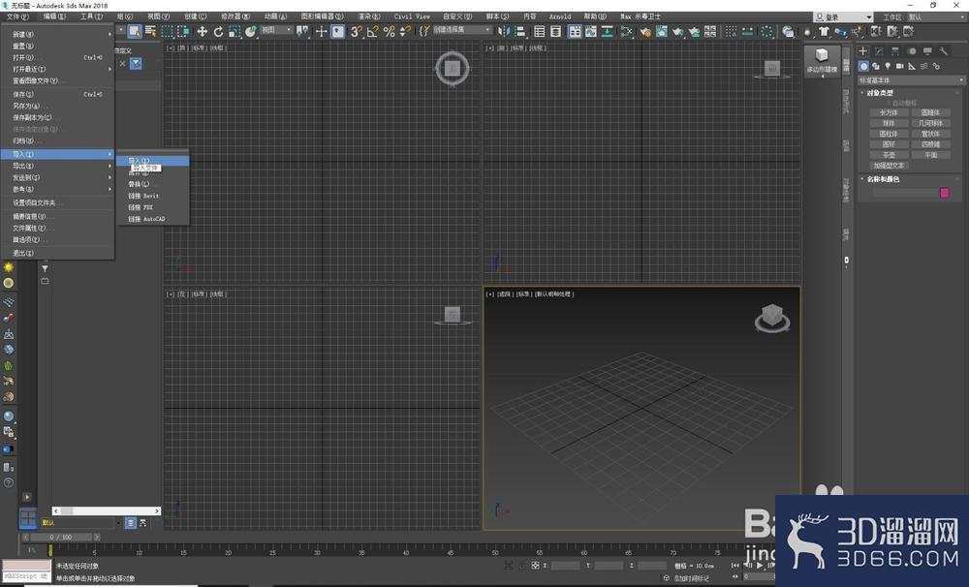The image size is (969, 587).
Task: Click the Percent Snap toggle icon
Action: pyautogui.click(x=389, y=32)
